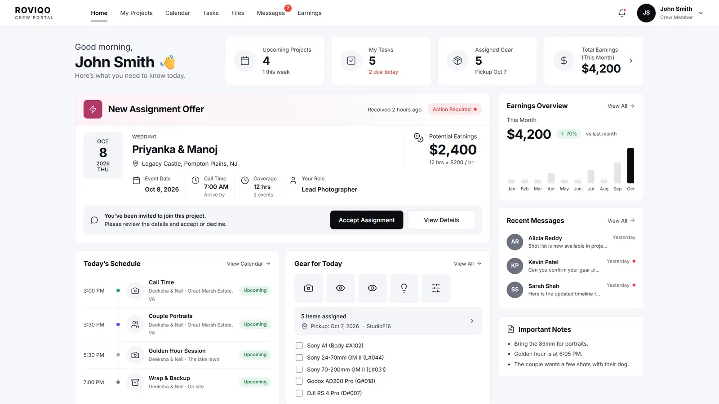Switch to the Earnings tab
The width and height of the screenshot is (719, 404).
tap(310, 13)
